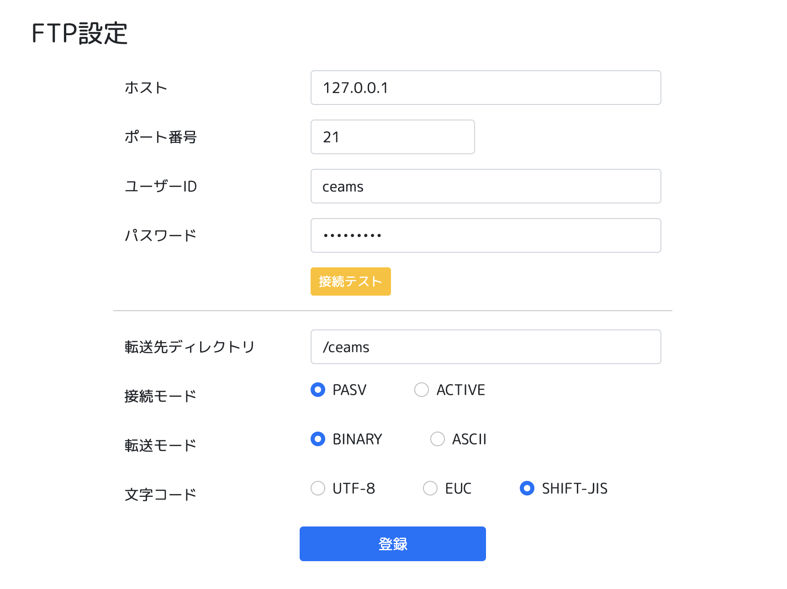This screenshot has height=589, width=787.
Task: Choose SHIFT-JIS character encoding
Action: point(527,488)
